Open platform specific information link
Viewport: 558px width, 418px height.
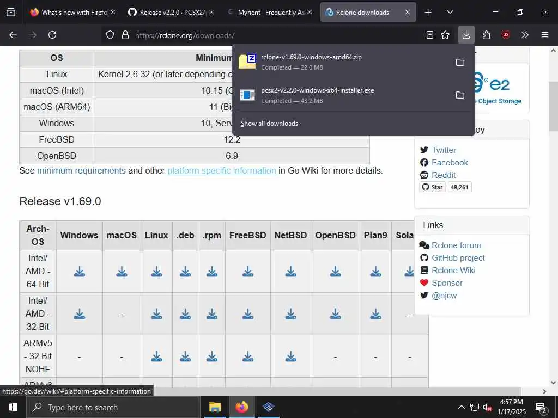pyautogui.click(x=222, y=170)
